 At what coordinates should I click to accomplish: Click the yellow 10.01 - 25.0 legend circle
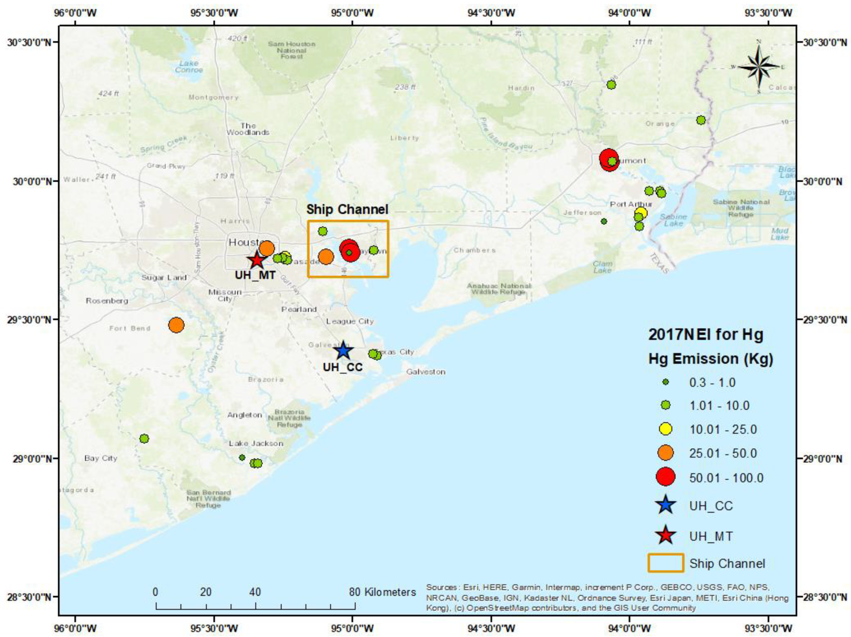(x=666, y=429)
